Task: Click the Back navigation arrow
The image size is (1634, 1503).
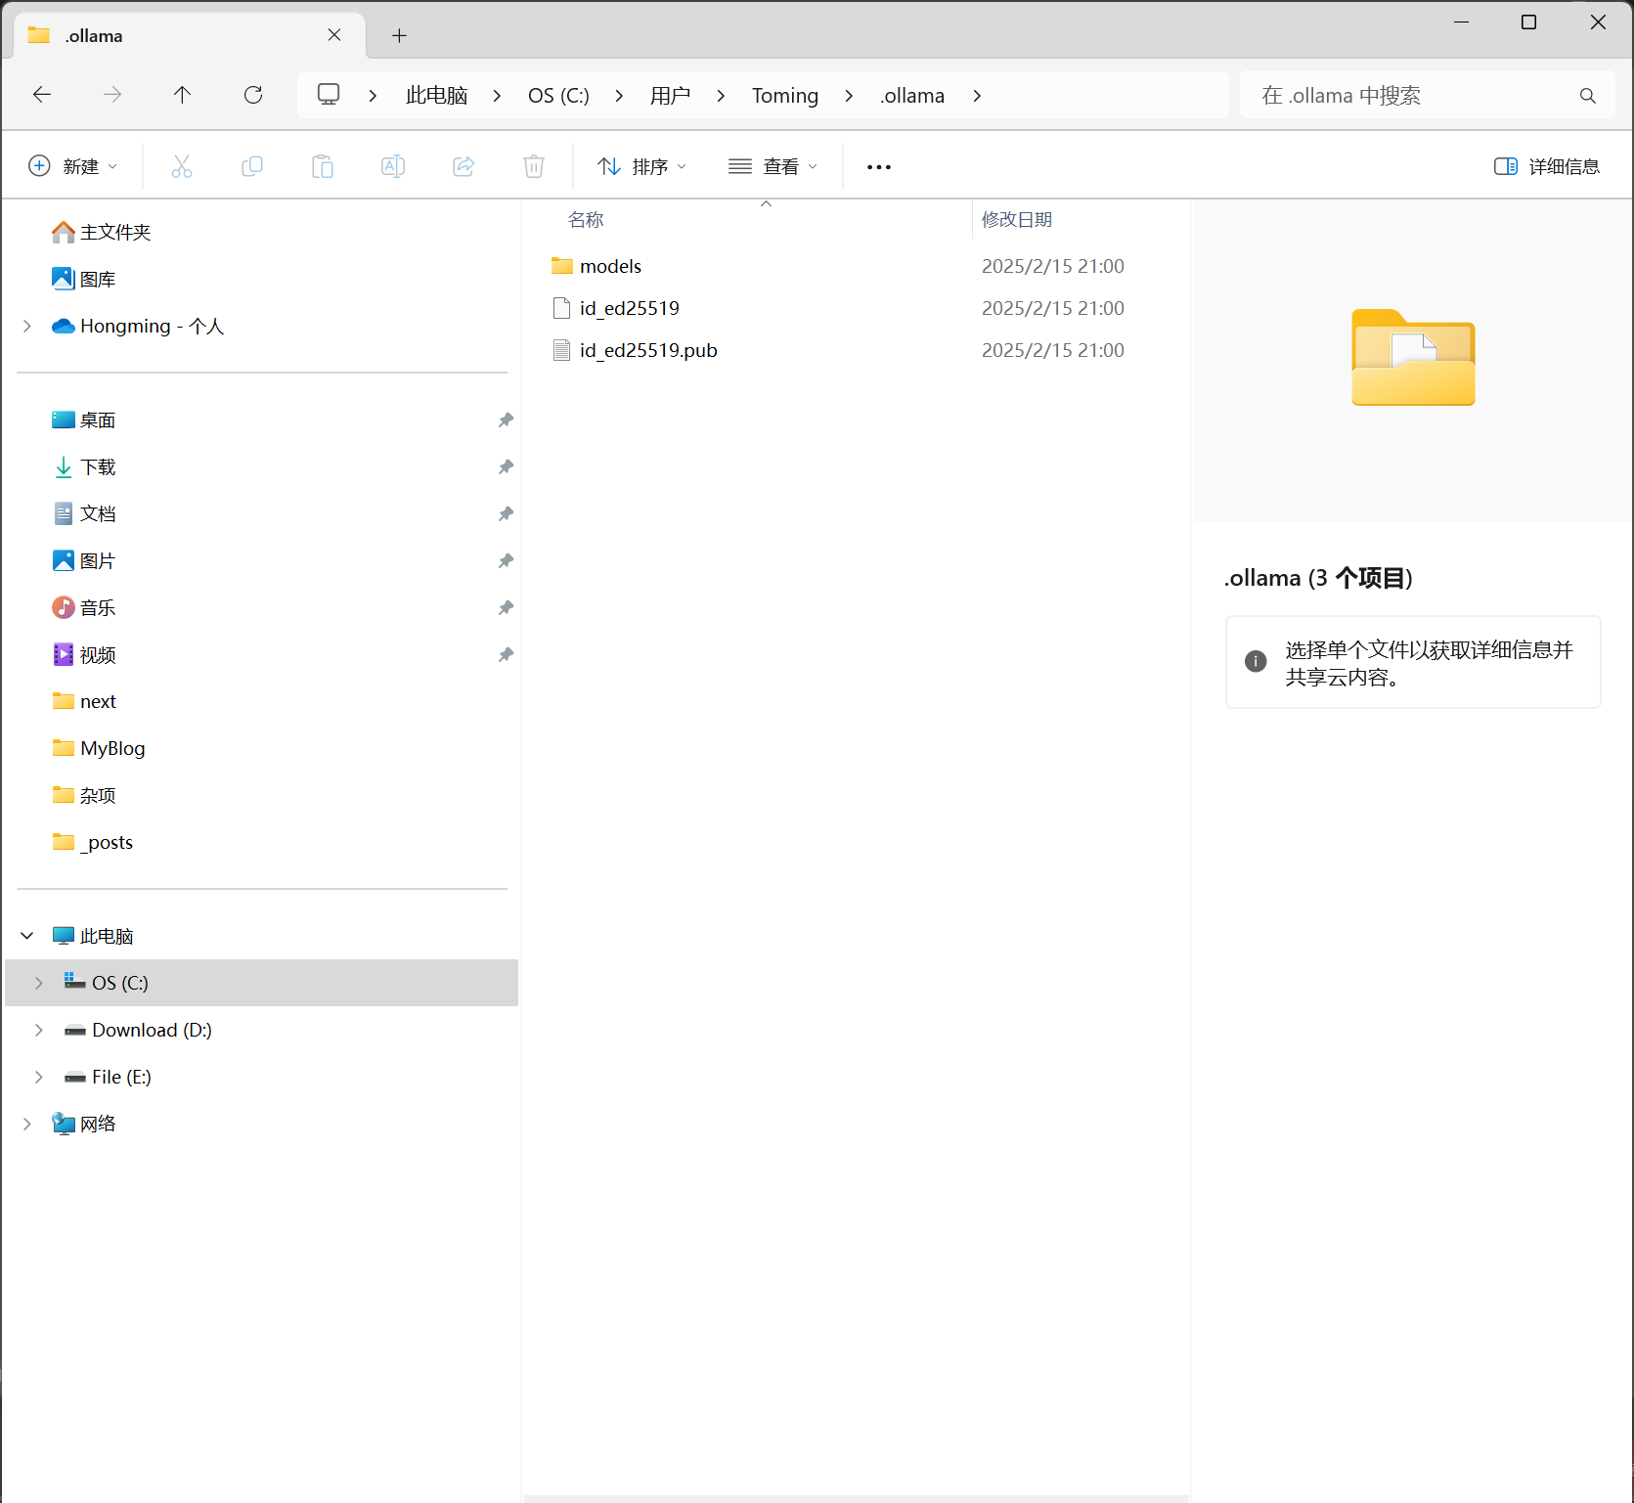Action: (x=42, y=95)
